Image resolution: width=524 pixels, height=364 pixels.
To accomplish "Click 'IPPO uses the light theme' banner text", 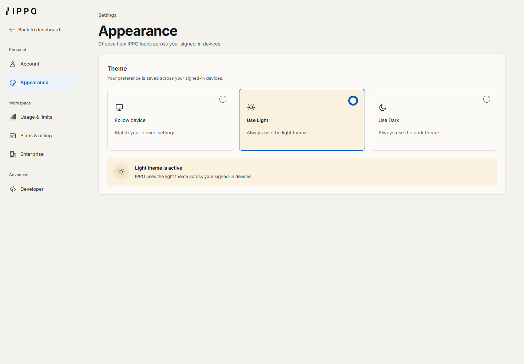I will pyautogui.click(x=194, y=177).
